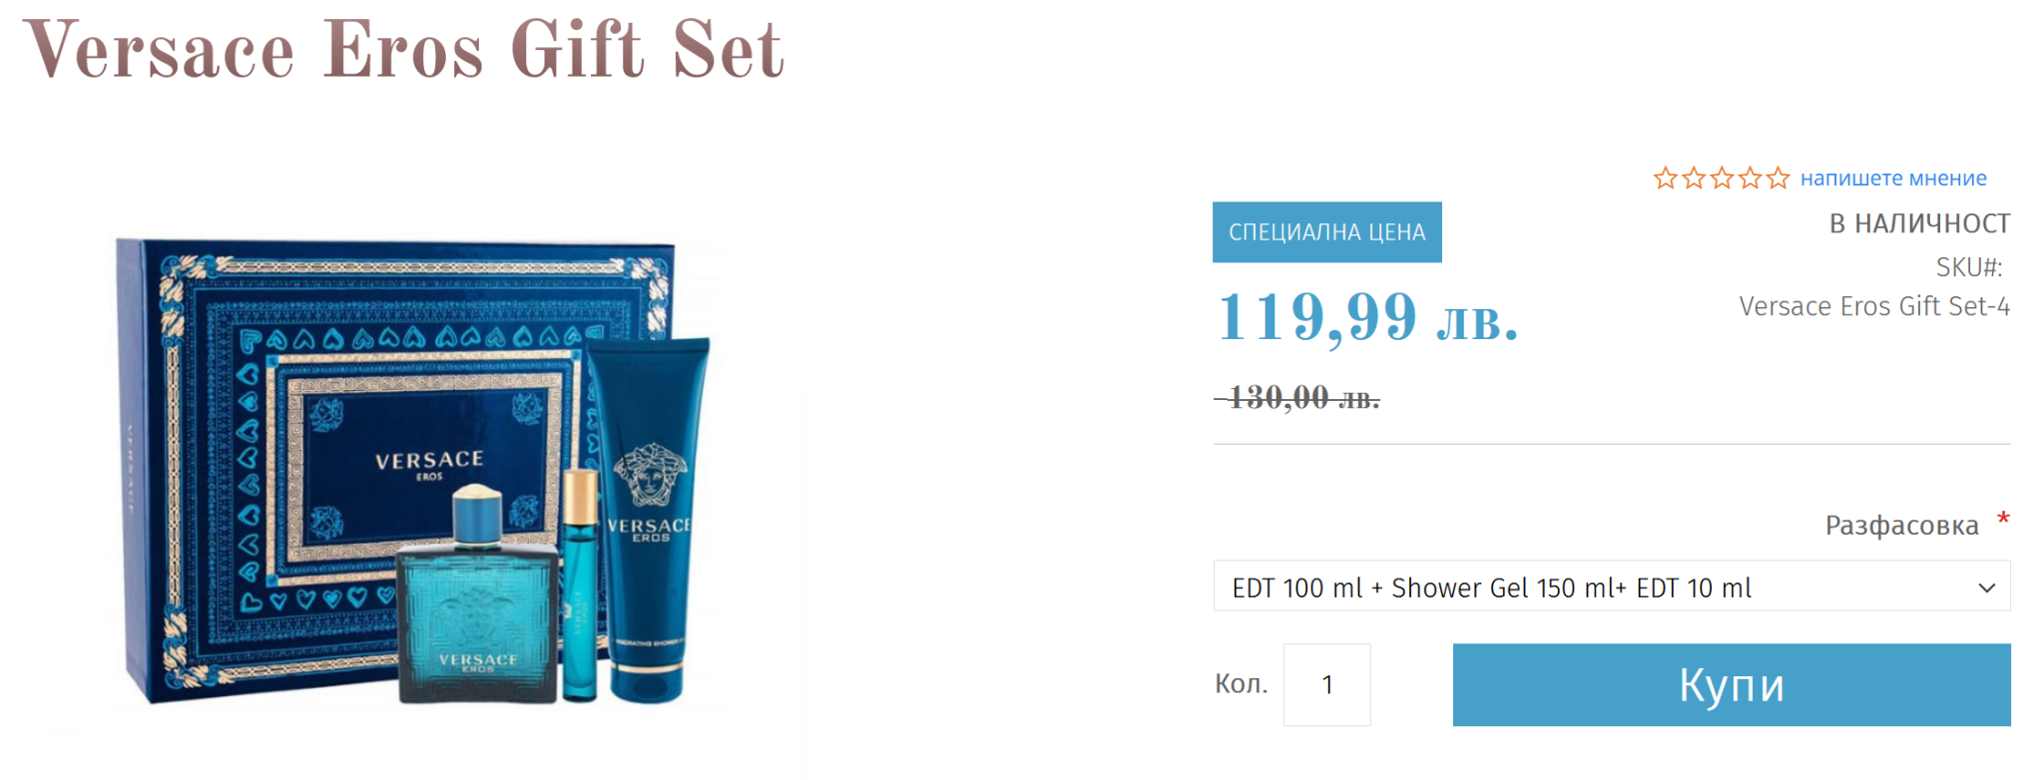Open the Versace Eros gift box image
The image size is (2044, 780).
point(414,471)
